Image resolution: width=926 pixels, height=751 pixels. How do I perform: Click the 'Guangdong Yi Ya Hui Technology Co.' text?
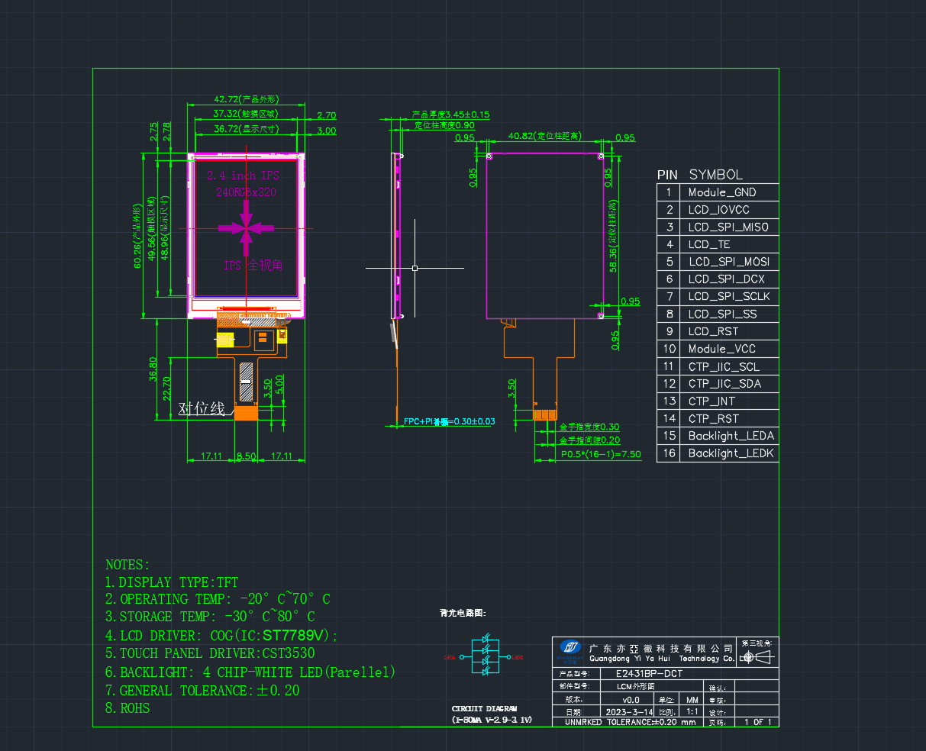pos(662,658)
